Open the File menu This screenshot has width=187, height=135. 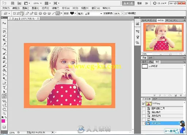[6, 8]
